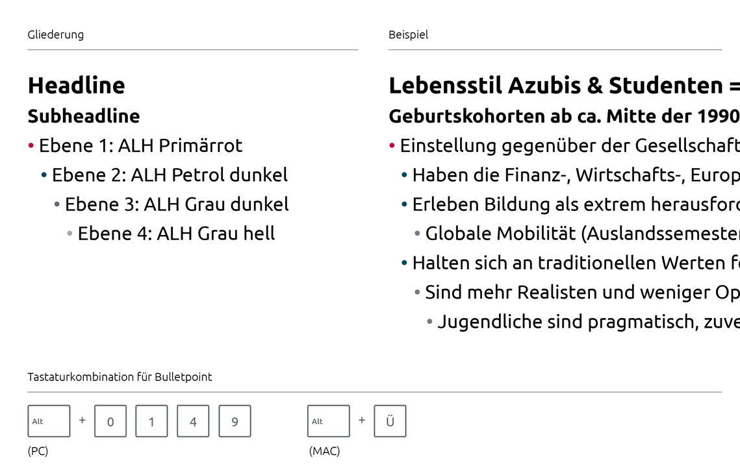The image size is (740, 466).
Task: Click the 1 key box
Action: 151,421
